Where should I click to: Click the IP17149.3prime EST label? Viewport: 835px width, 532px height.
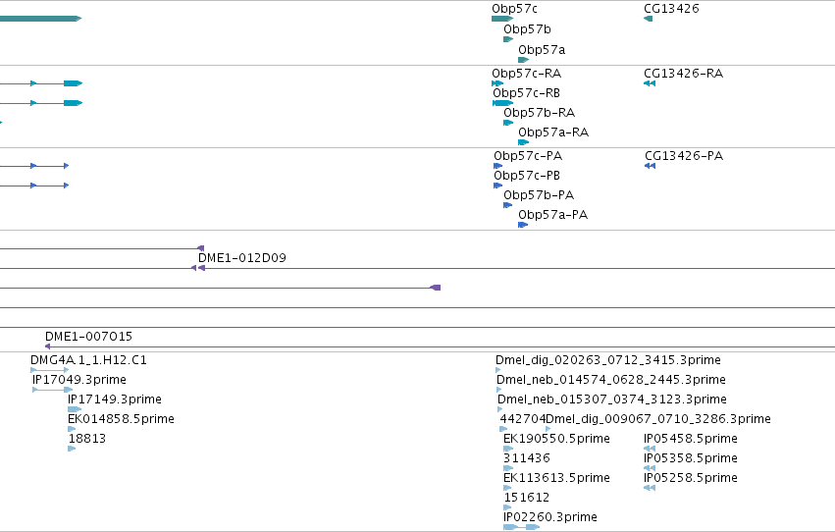pos(115,399)
